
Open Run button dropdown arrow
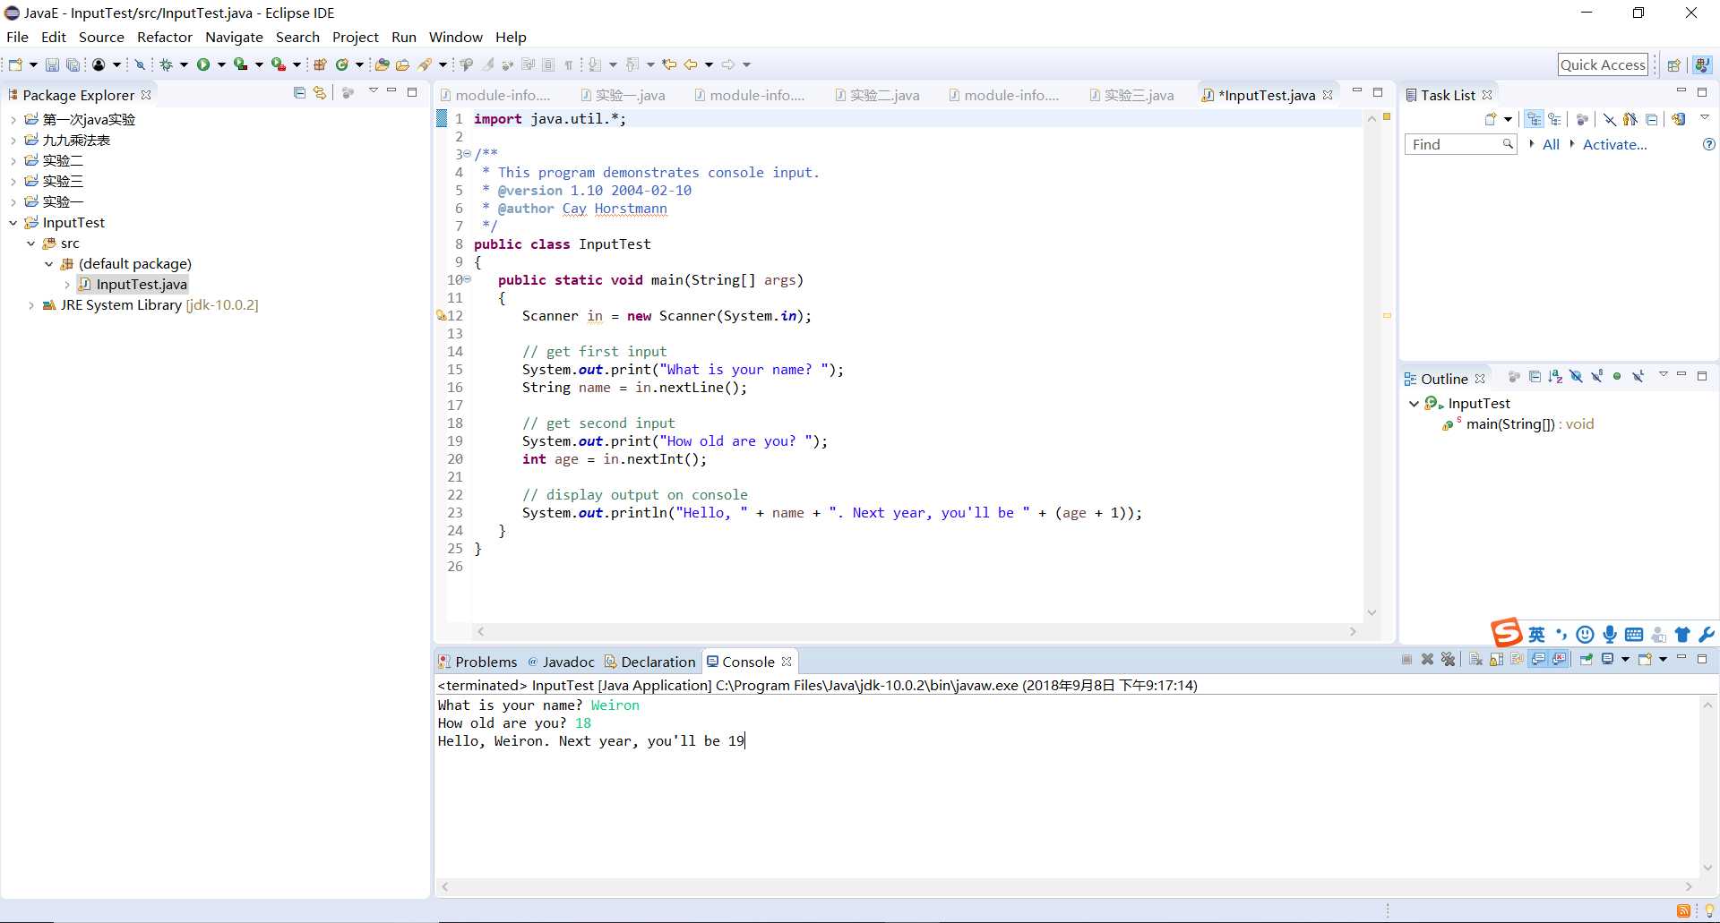click(x=221, y=64)
